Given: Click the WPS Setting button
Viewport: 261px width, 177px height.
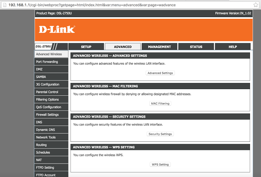Looking at the screenshot, I should [160, 164].
